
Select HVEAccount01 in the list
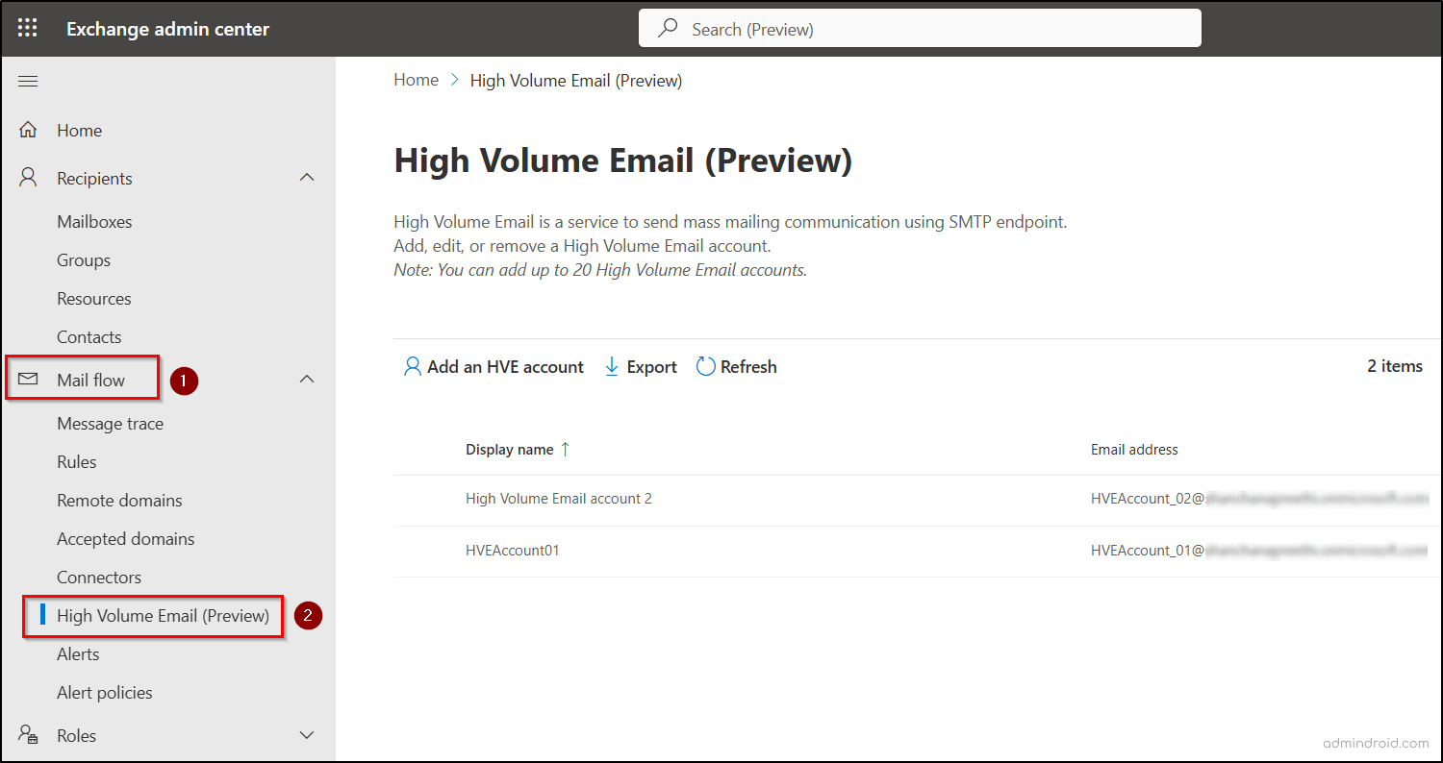point(513,550)
